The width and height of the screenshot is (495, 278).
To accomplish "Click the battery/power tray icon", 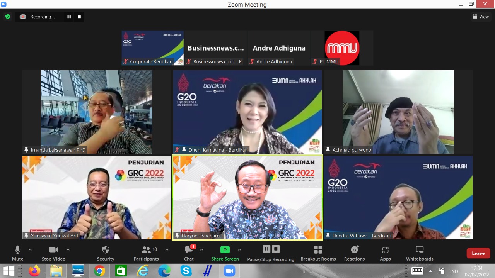I will pyautogui.click(x=442, y=271).
